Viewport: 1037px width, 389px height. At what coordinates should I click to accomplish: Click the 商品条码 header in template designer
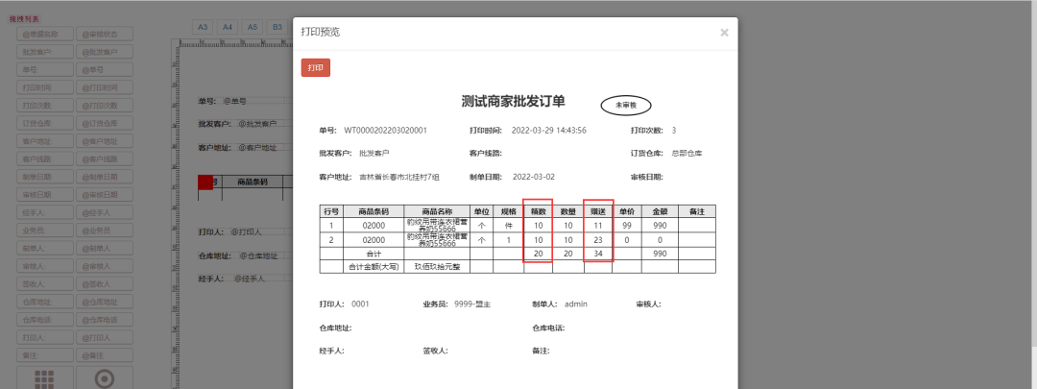pyautogui.click(x=252, y=182)
